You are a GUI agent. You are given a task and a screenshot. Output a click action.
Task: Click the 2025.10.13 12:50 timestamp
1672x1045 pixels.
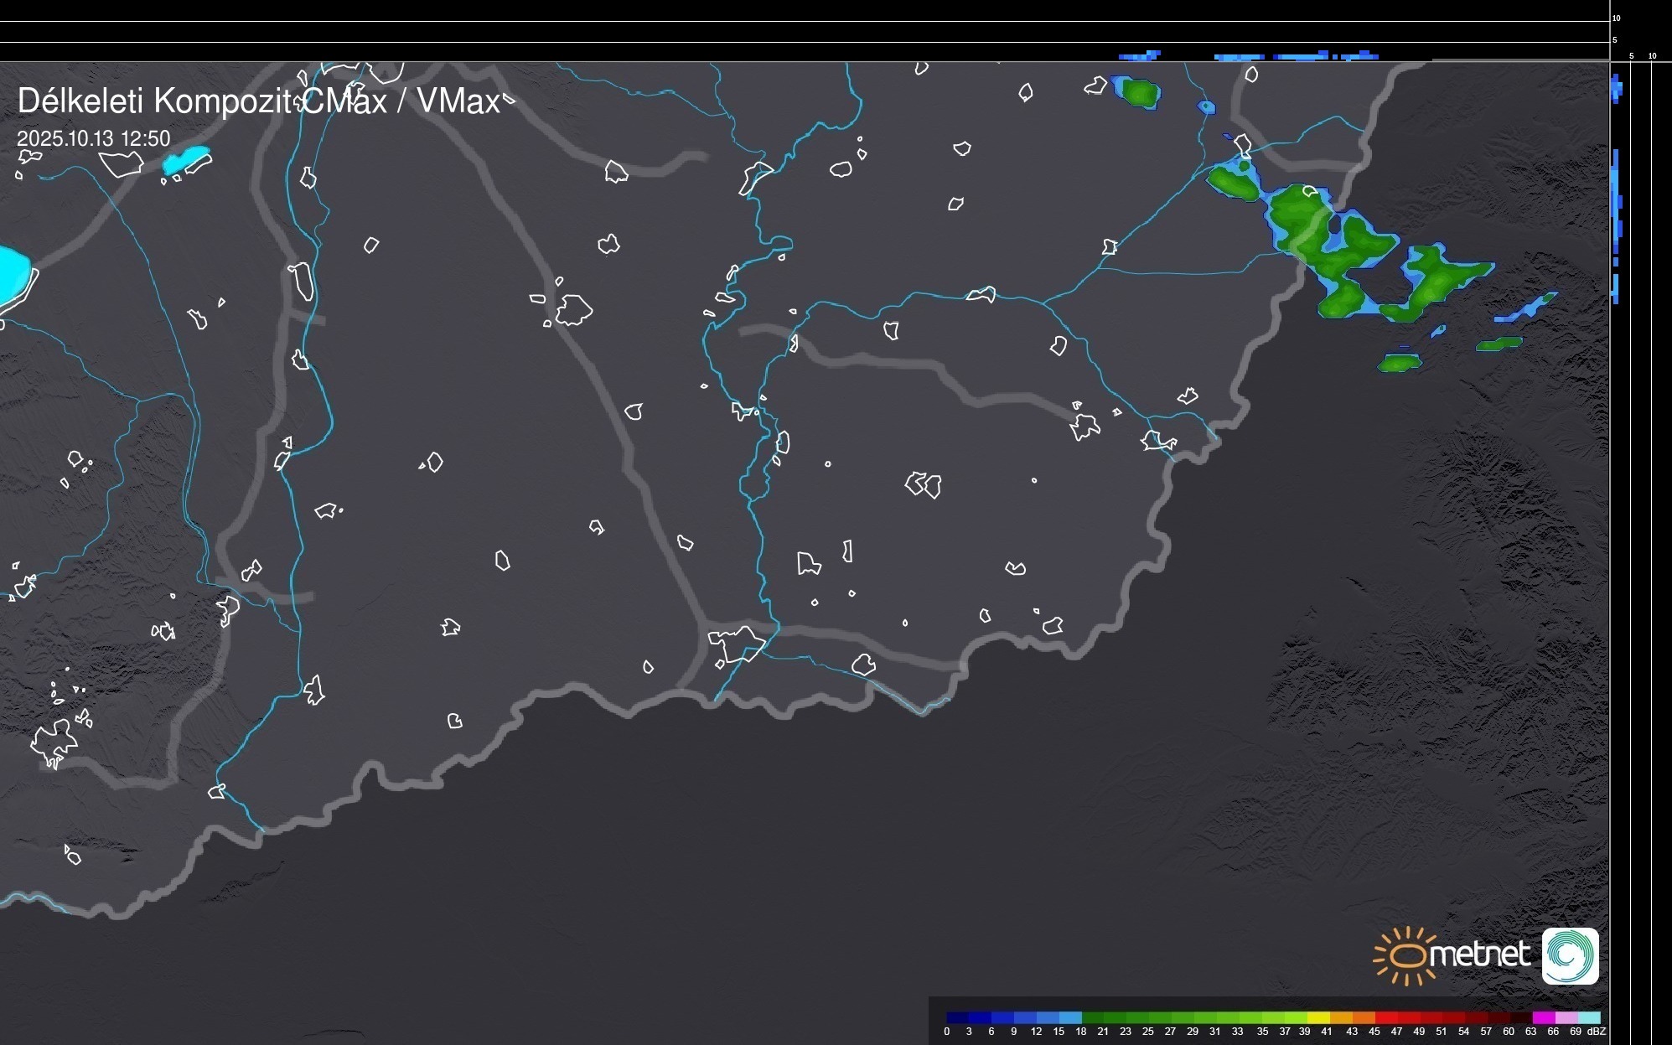coord(93,139)
